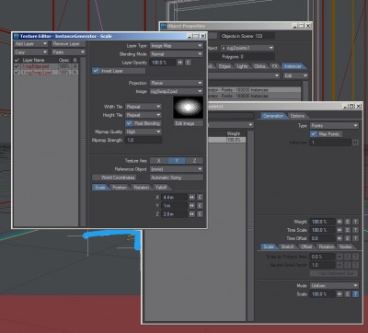Disable the Pixel Blending checkbox
The image size is (368, 333).
[x=130, y=123]
